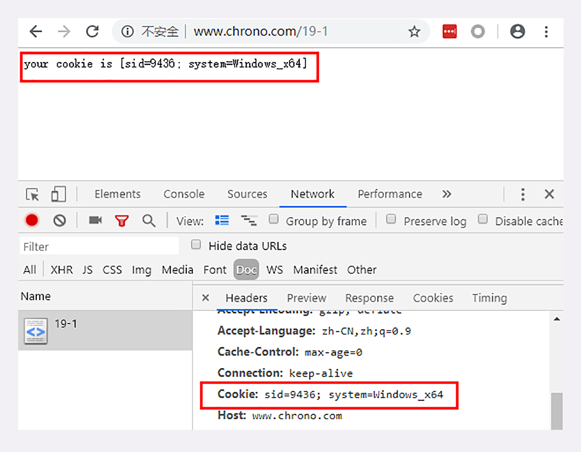This screenshot has width=581, height=452.
Task: Check the Hide data URLs option
Action: [x=196, y=245]
